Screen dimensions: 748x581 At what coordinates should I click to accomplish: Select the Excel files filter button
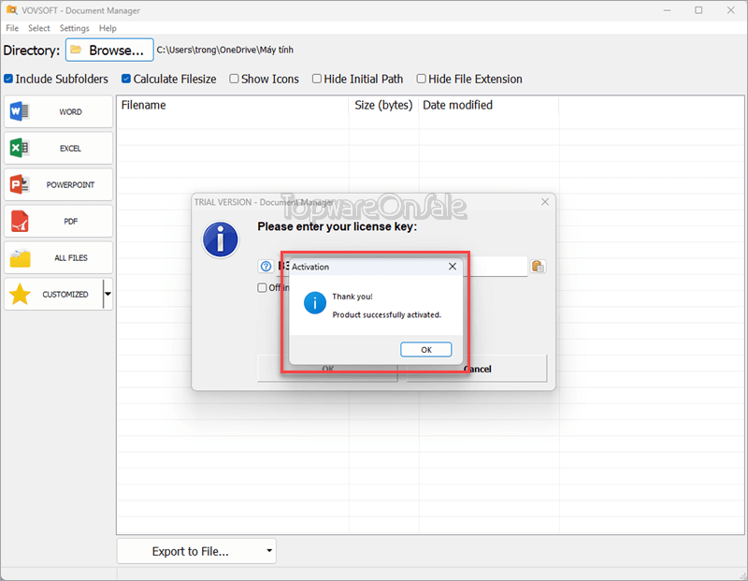58,148
